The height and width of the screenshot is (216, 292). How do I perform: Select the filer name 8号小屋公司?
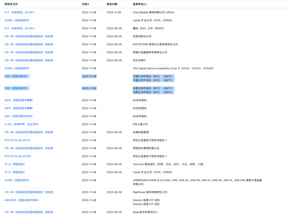(140, 124)
